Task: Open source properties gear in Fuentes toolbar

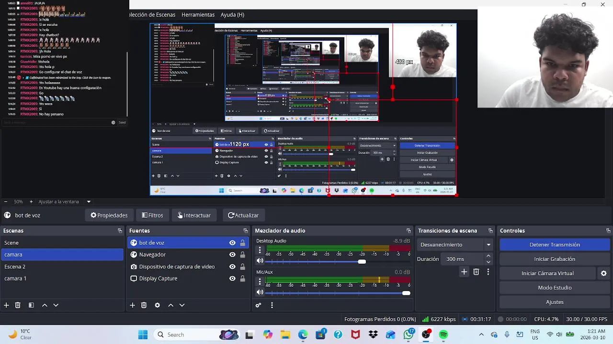Action: point(157,305)
